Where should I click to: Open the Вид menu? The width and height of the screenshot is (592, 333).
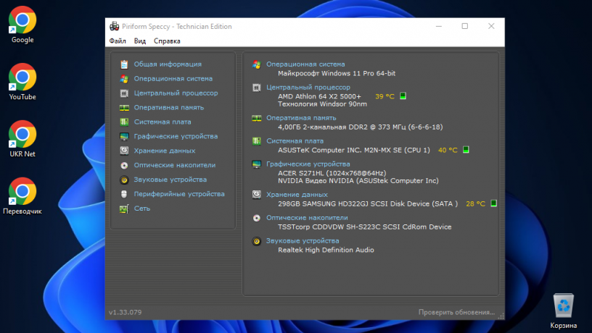point(140,41)
